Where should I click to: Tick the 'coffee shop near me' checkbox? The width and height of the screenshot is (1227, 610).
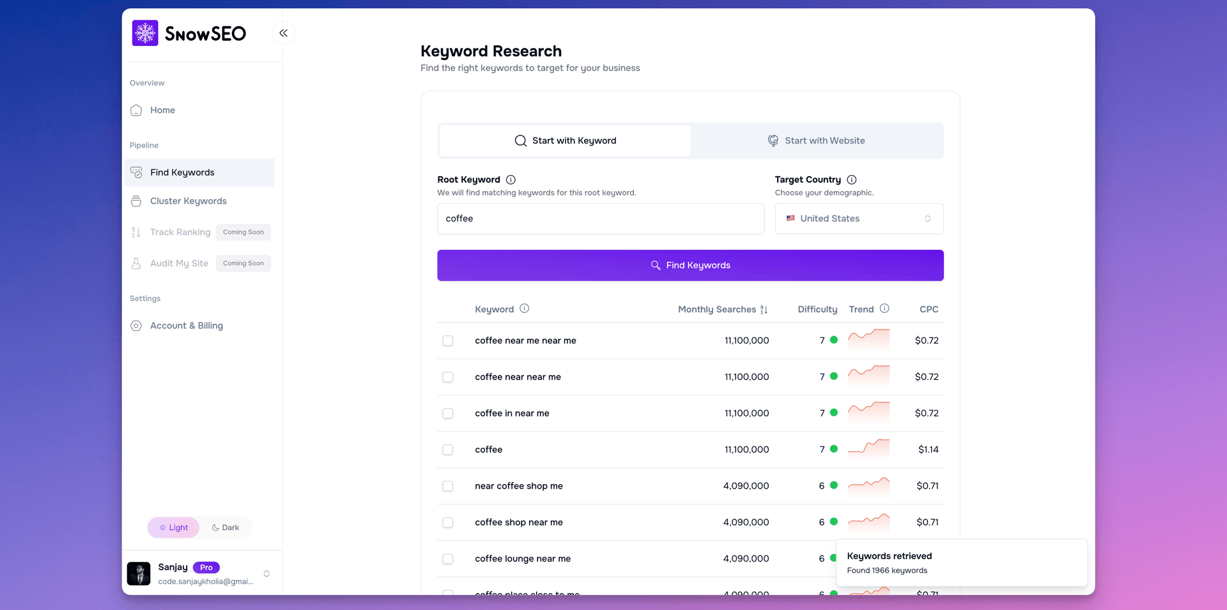pos(448,523)
